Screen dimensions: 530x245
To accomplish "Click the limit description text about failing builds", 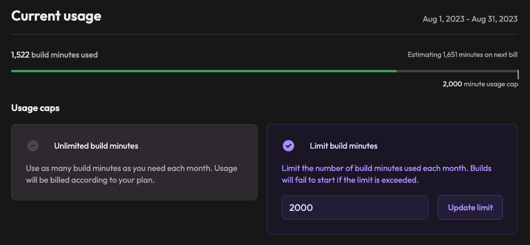I will click(x=386, y=174).
